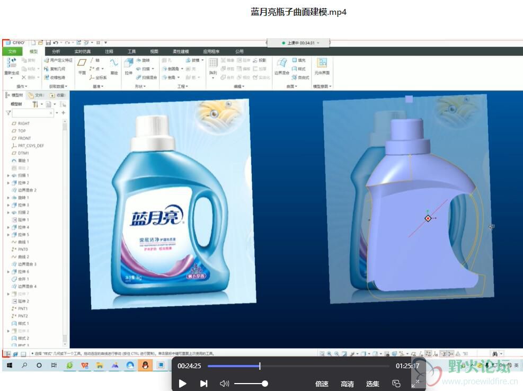Open the 高清 quality option
The image size is (523, 391).
point(347,384)
